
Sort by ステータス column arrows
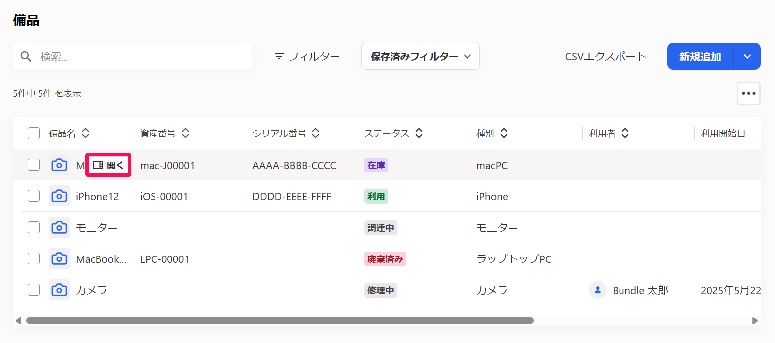click(419, 133)
